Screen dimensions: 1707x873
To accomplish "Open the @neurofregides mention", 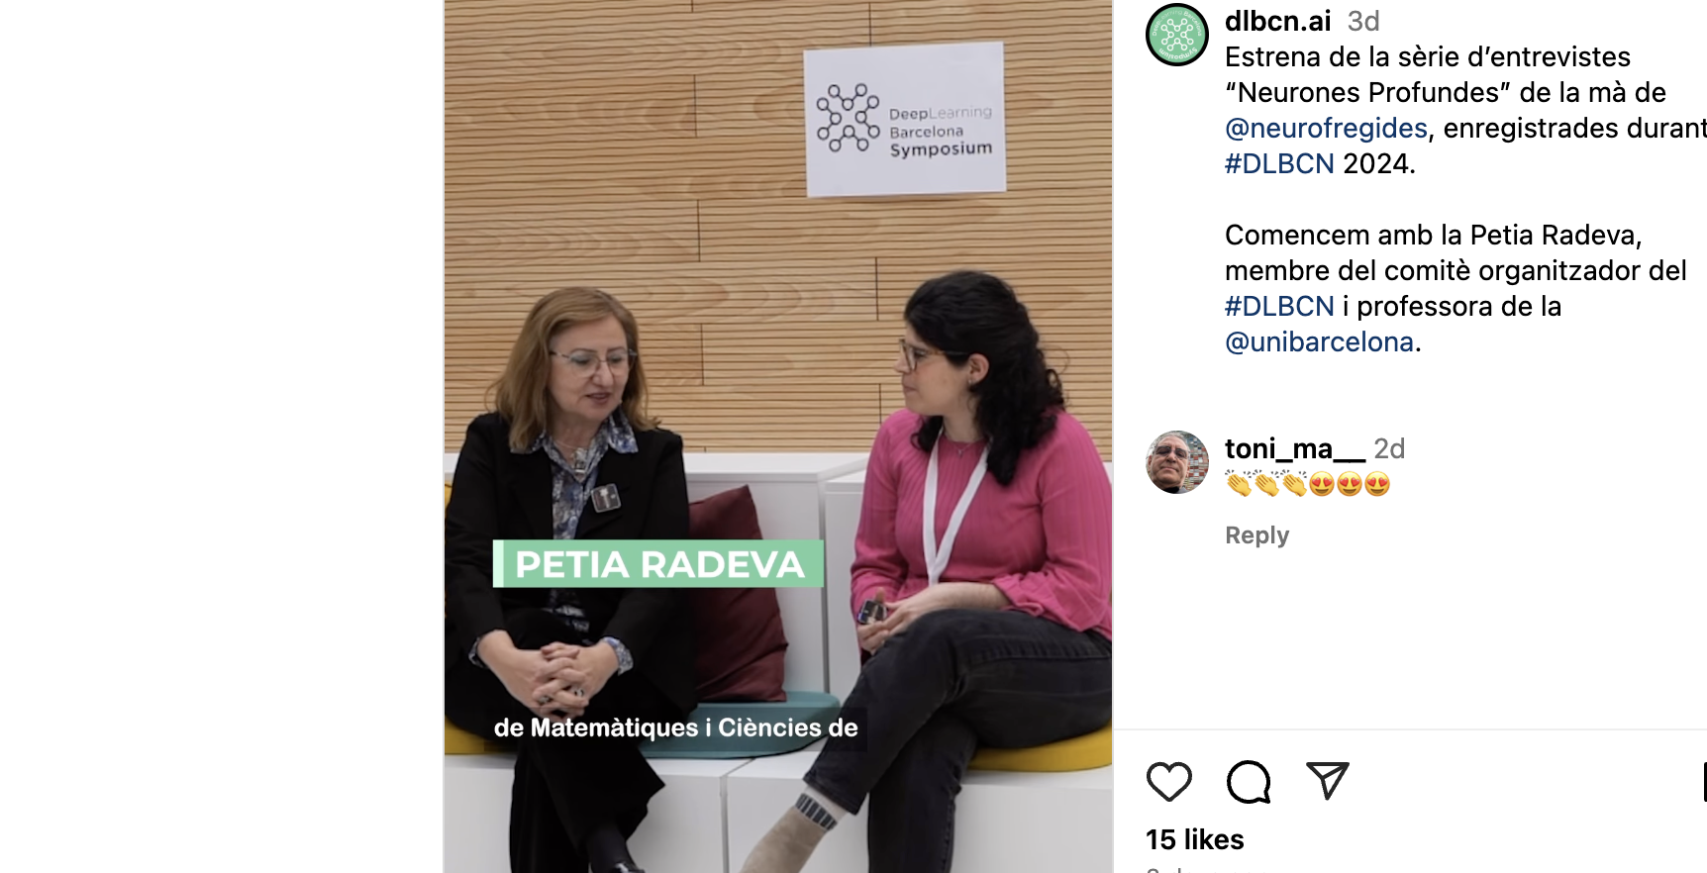I will (1326, 128).
